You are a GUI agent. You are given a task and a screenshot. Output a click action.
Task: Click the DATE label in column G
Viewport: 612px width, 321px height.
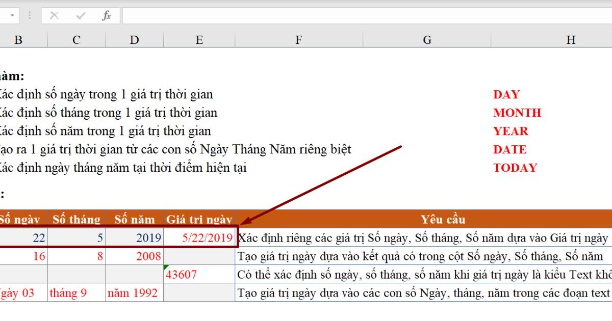tap(509, 149)
